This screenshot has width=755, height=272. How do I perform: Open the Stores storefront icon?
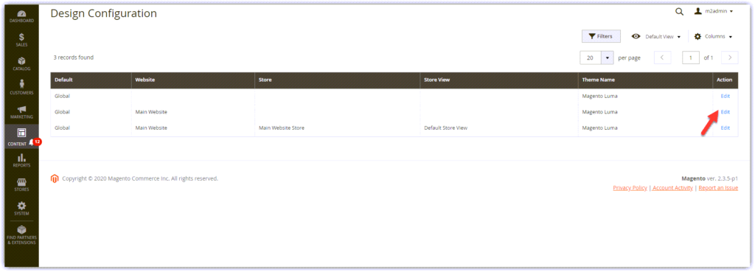(21, 182)
